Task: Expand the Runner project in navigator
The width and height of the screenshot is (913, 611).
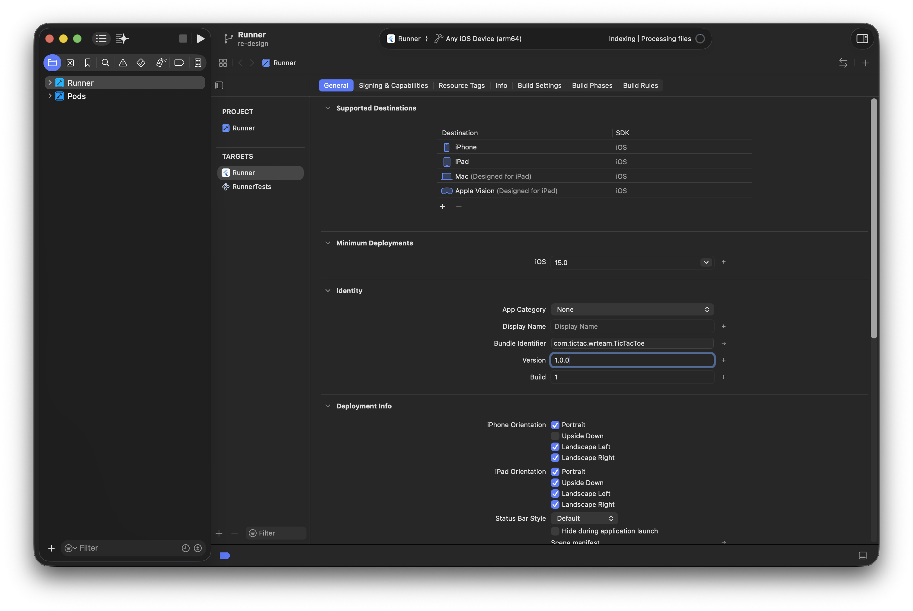Action: (50, 83)
